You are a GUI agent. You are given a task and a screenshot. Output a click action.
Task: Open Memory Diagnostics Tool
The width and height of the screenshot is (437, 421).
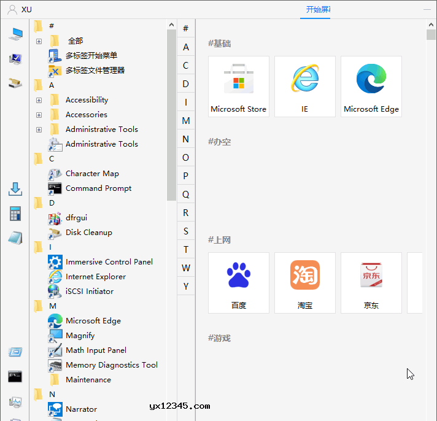click(103, 365)
